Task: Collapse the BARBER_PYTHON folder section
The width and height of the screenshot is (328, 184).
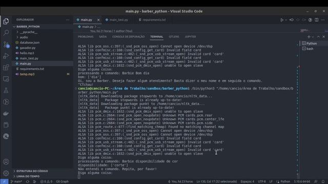Action: coord(43,27)
